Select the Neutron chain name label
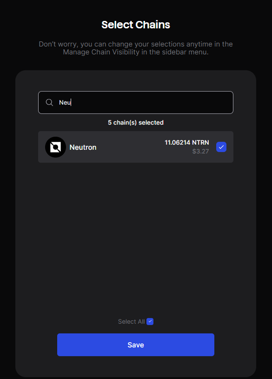This screenshot has height=379, width=272. (x=83, y=147)
